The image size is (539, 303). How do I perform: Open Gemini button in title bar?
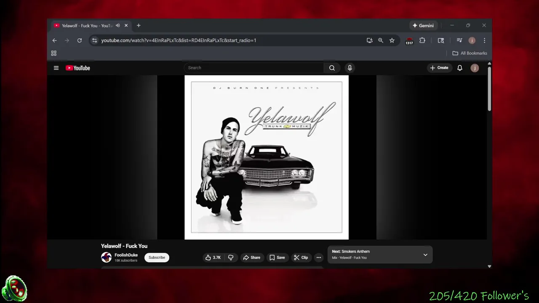[423, 26]
